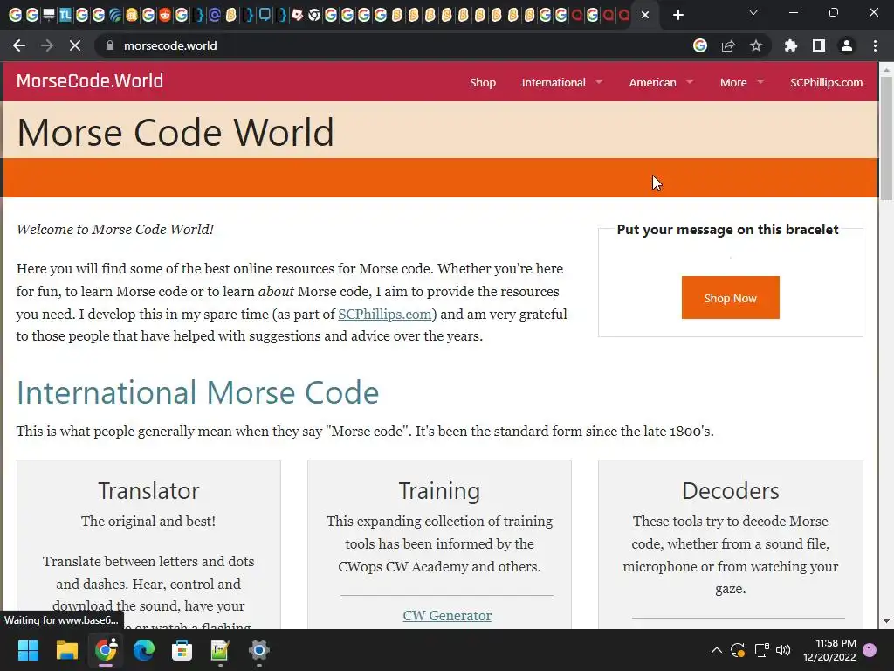Click the Chrome taskbar icon
Image resolution: width=894 pixels, height=671 pixels.
[x=106, y=650]
